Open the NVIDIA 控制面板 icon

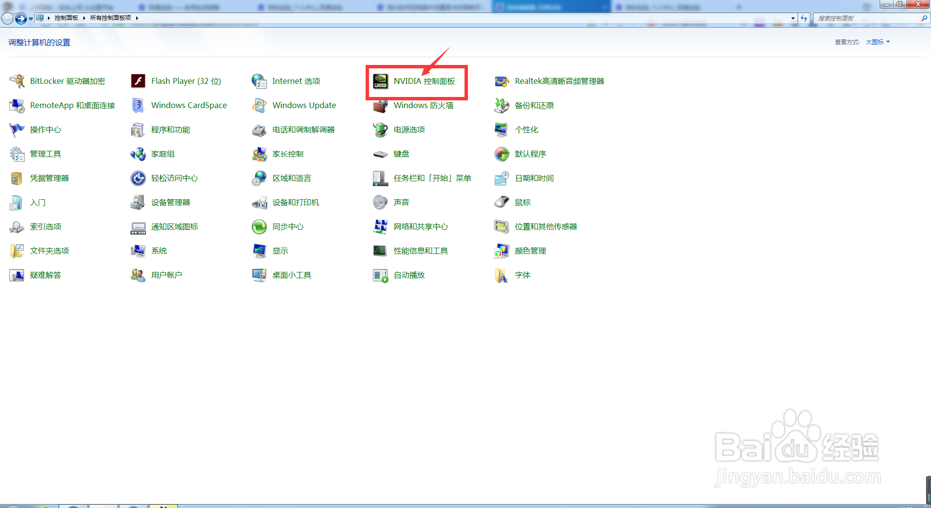(381, 81)
